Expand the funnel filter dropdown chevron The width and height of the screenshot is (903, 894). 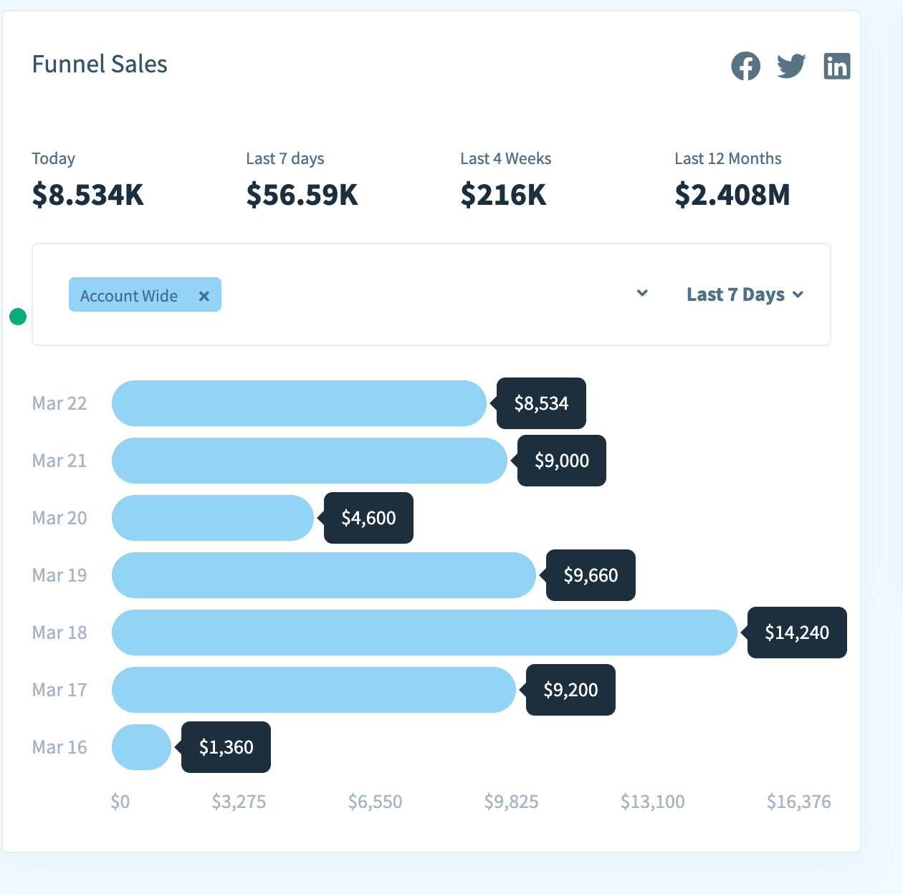pyautogui.click(x=642, y=294)
